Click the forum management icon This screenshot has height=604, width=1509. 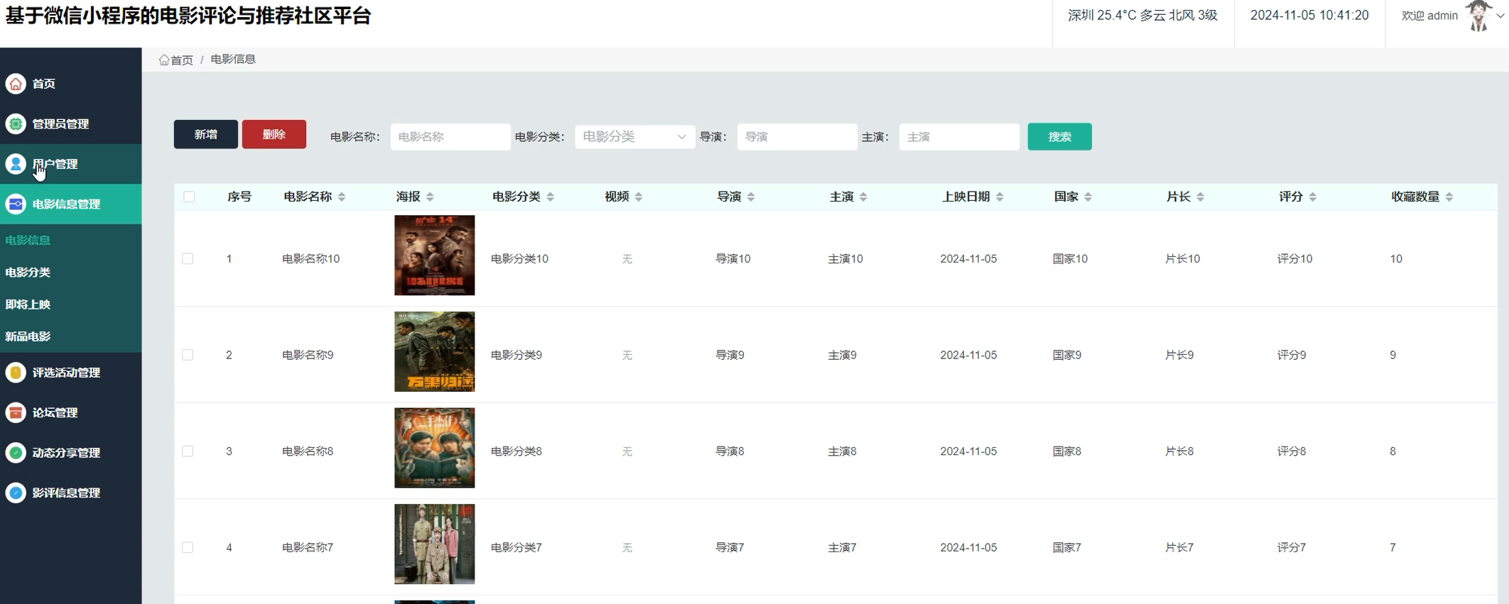point(16,412)
